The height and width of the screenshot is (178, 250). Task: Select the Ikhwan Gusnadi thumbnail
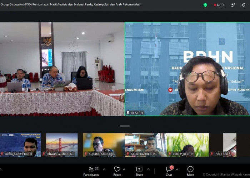click(62, 145)
